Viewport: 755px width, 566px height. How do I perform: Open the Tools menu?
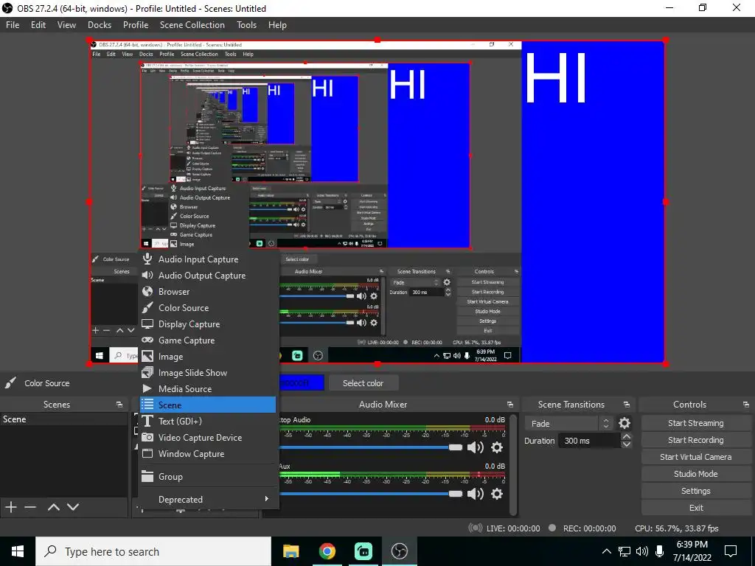point(246,25)
